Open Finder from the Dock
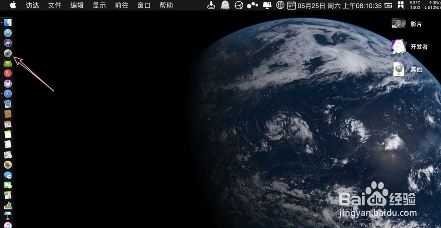The height and width of the screenshot is (228, 441). pos(7,22)
